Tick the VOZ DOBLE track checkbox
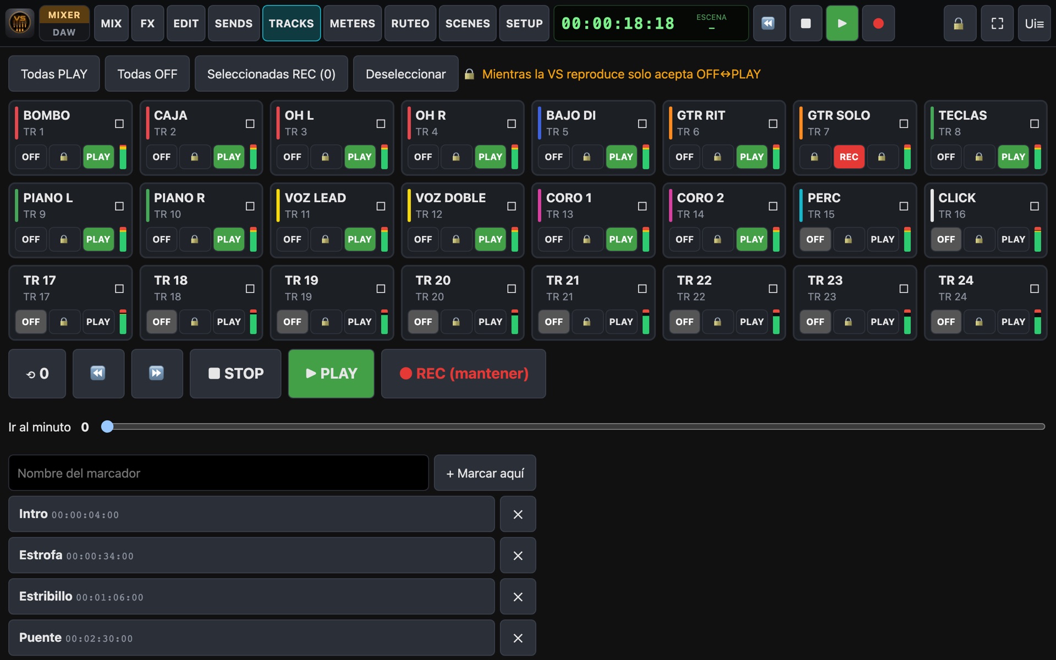This screenshot has width=1056, height=660. (x=512, y=206)
